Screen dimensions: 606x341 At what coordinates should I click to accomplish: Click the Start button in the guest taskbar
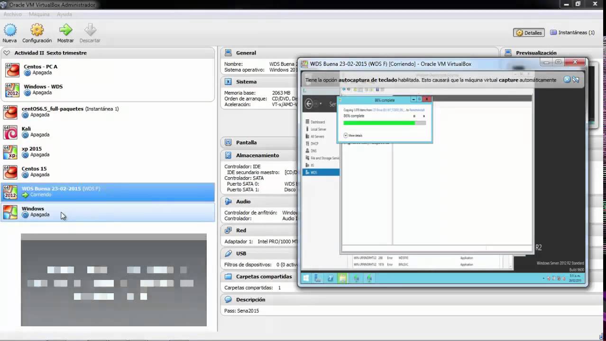(306, 278)
